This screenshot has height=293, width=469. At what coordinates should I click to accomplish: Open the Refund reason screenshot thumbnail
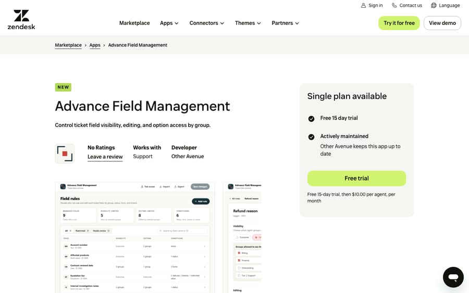coord(242,237)
